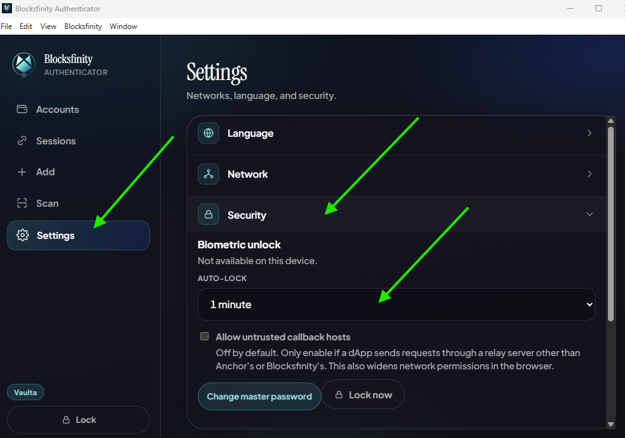Screen dimensions: 625x438
Task: Click the Blocksfinity logo in the sidebar
Action: [24, 64]
